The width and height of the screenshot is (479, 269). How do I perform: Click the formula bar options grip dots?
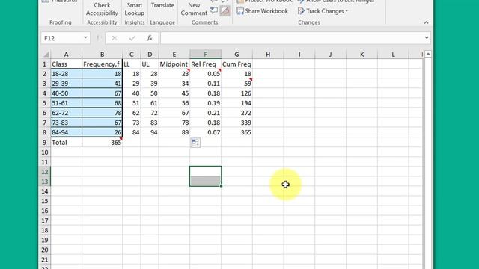(x=98, y=38)
